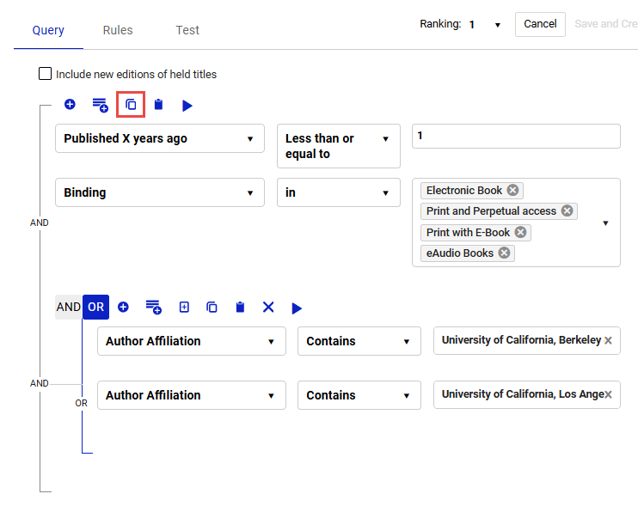Switch to the Rules tab
Viewport: 638px width, 506px height.
pos(118,30)
